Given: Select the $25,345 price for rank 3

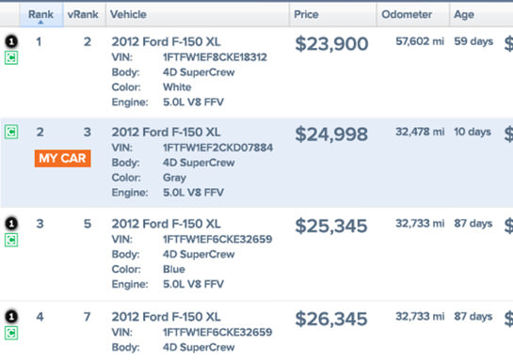Looking at the screenshot, I should [331, 226].
